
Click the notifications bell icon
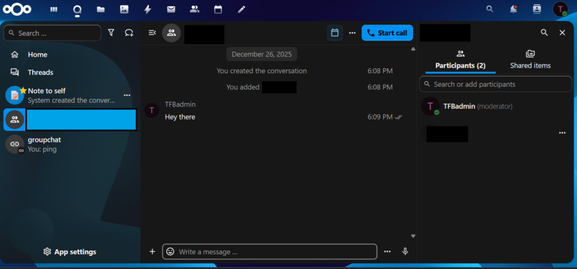pyautogui.click(x=513, y=9)
